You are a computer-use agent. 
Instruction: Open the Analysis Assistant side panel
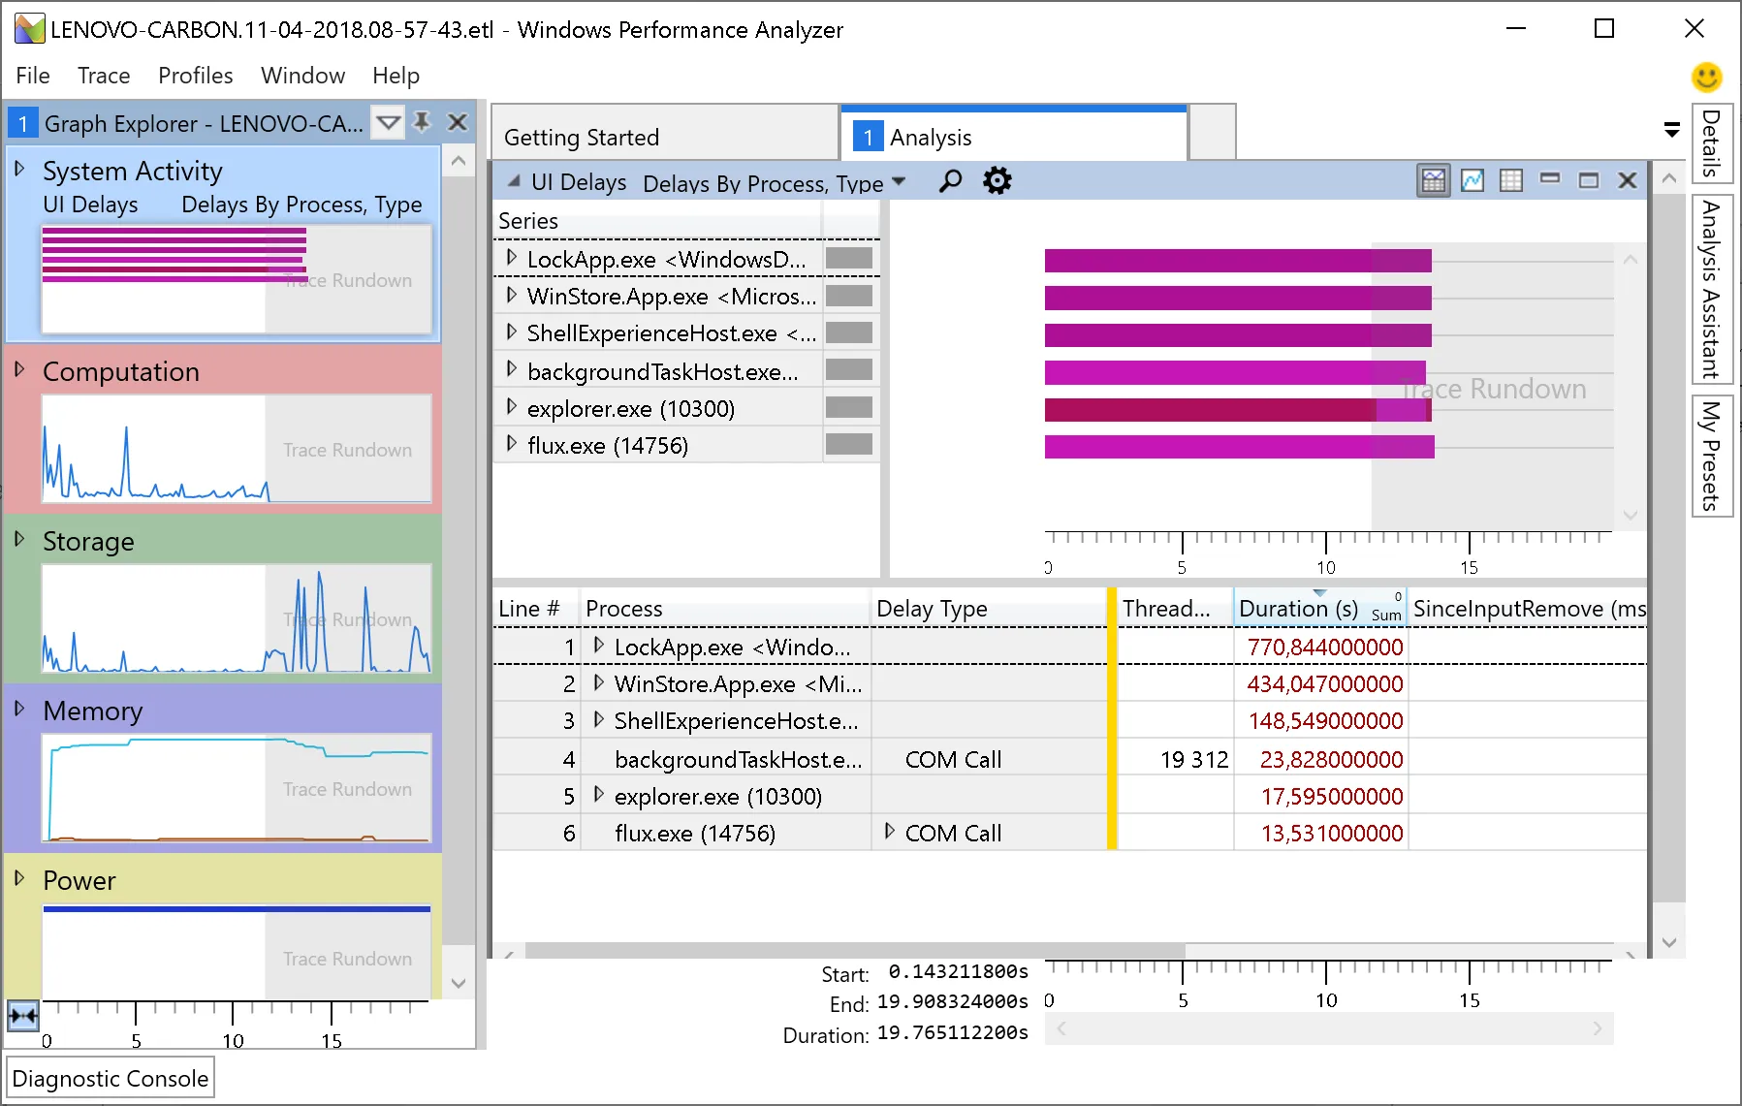tap(1712, 290)
